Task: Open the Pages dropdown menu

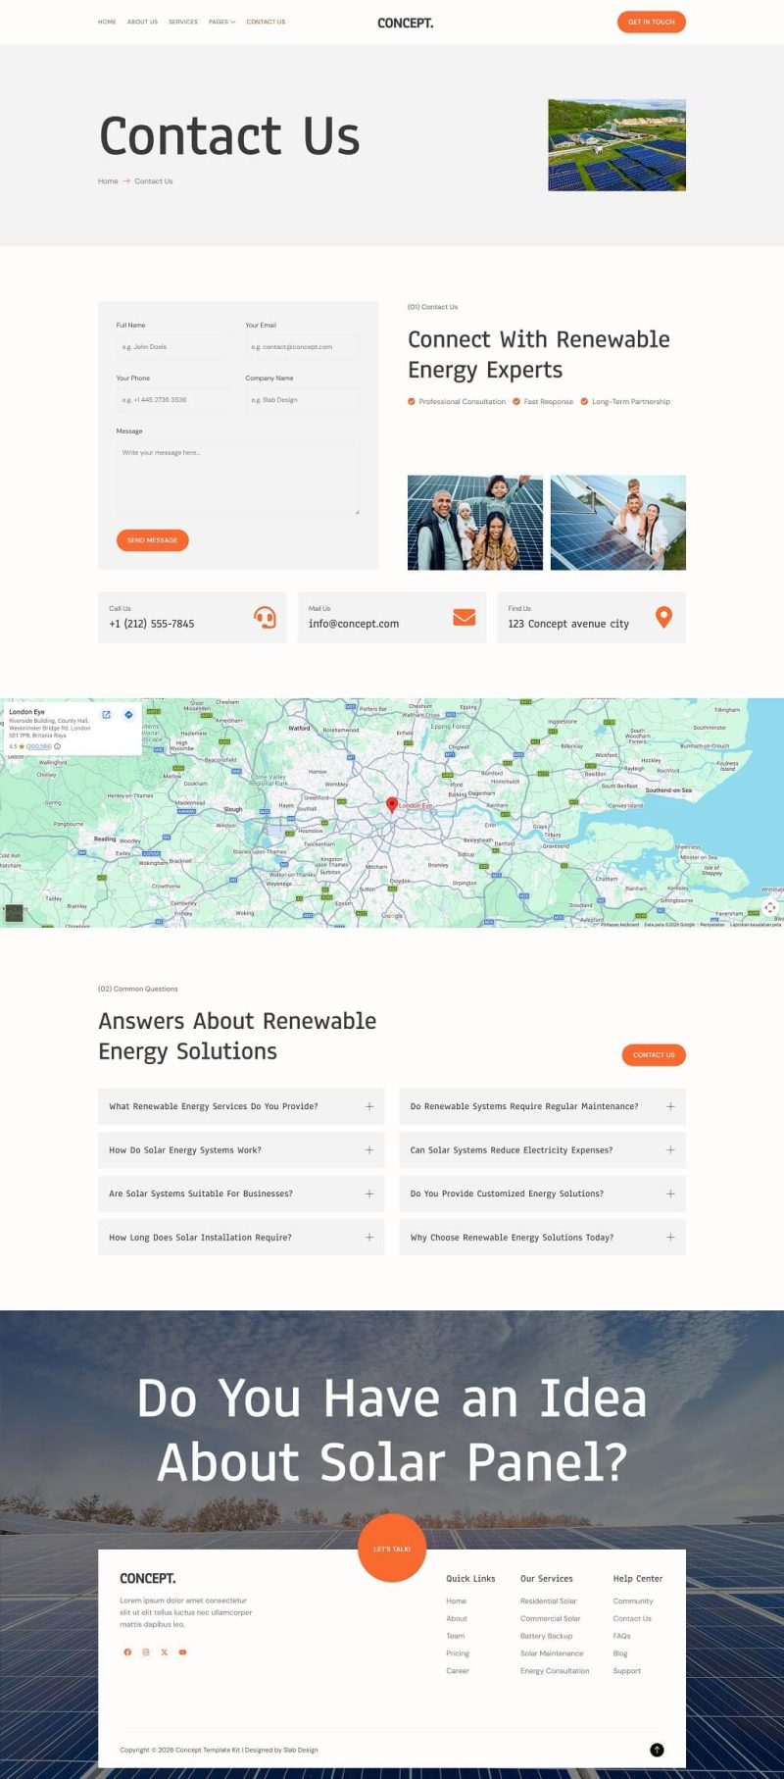Action: coord(221,22)
